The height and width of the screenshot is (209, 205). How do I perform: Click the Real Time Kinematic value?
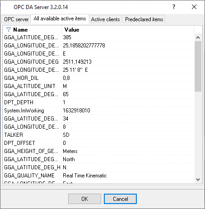(x=85, y=176)
